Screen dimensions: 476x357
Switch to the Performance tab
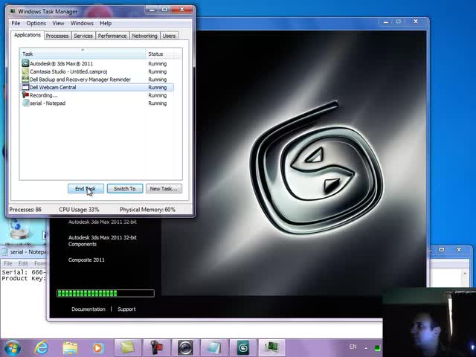pyautogui.click(x=112, y=36)
